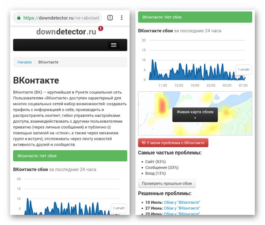Open 10 Июль Сбои у ВКонтакте link

pyautogui.click(x=182, y=202)
